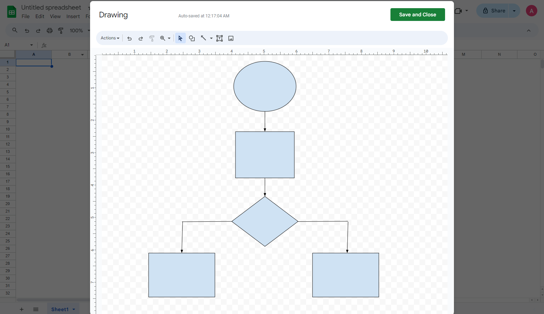Open the Actions dropdown menu
This screenshot has width=544, height=314.
[110, 38]
